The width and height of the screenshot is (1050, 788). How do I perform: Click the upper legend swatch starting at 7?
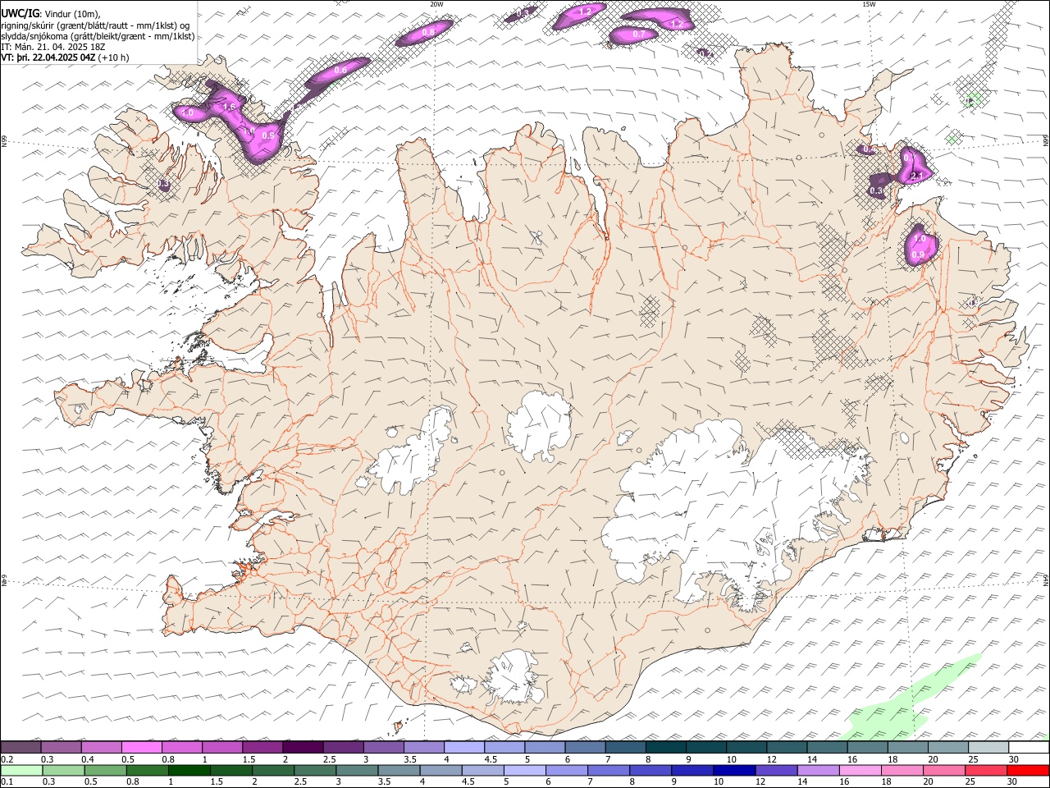[625, 747]
